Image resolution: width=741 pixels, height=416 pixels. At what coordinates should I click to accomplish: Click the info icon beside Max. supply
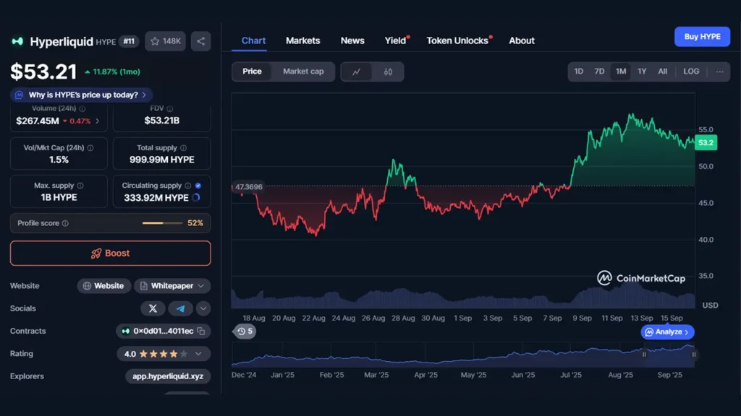80,186
